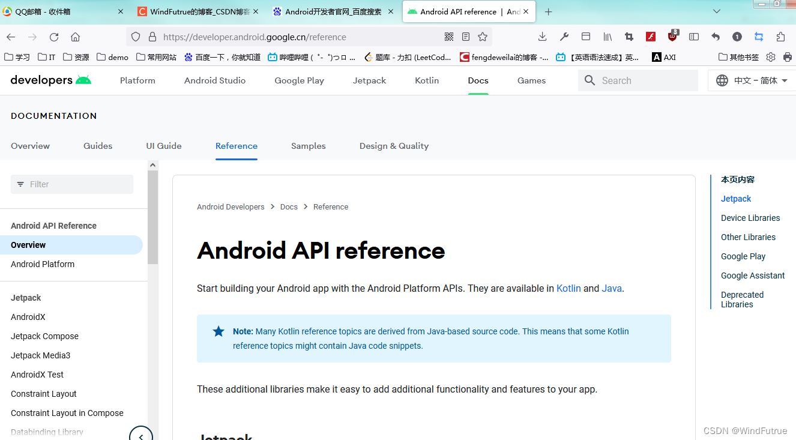This screenshot has width=796, height=440.
Task: Open the 资源 bookmarks folder
Action: (76, 57)
